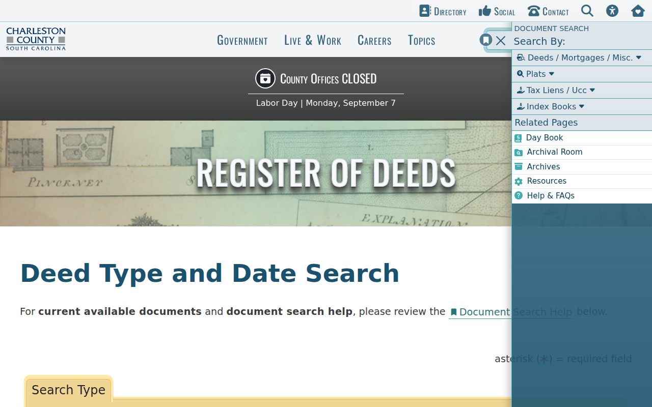Open the Government menu
Screen dimensions: 652x407
click(242, 40)
